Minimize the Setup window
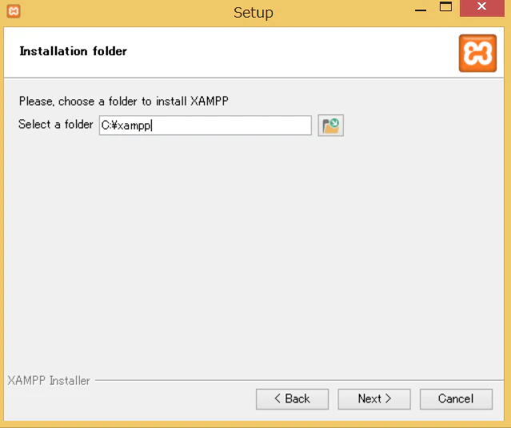Viewport: 511px width, 428px height. (421, 10)
